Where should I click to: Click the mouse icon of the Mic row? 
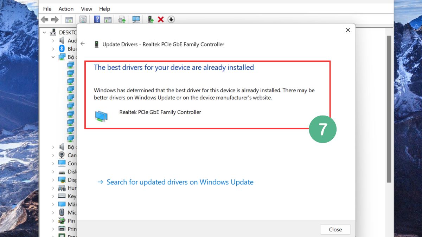pos(62,212)
